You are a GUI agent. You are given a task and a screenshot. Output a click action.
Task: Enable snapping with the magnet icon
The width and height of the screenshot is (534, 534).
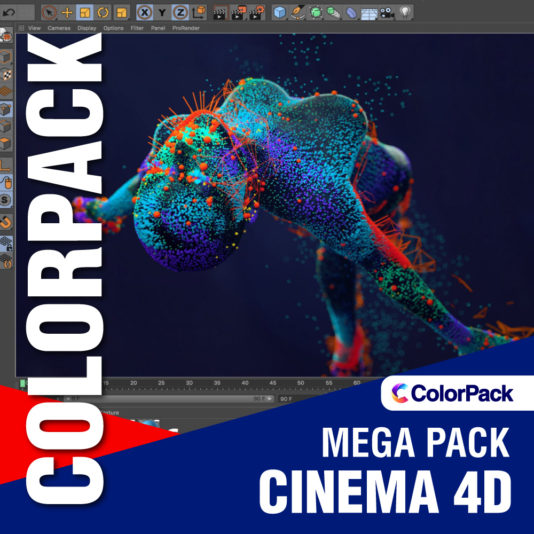(x=6, y=221)
